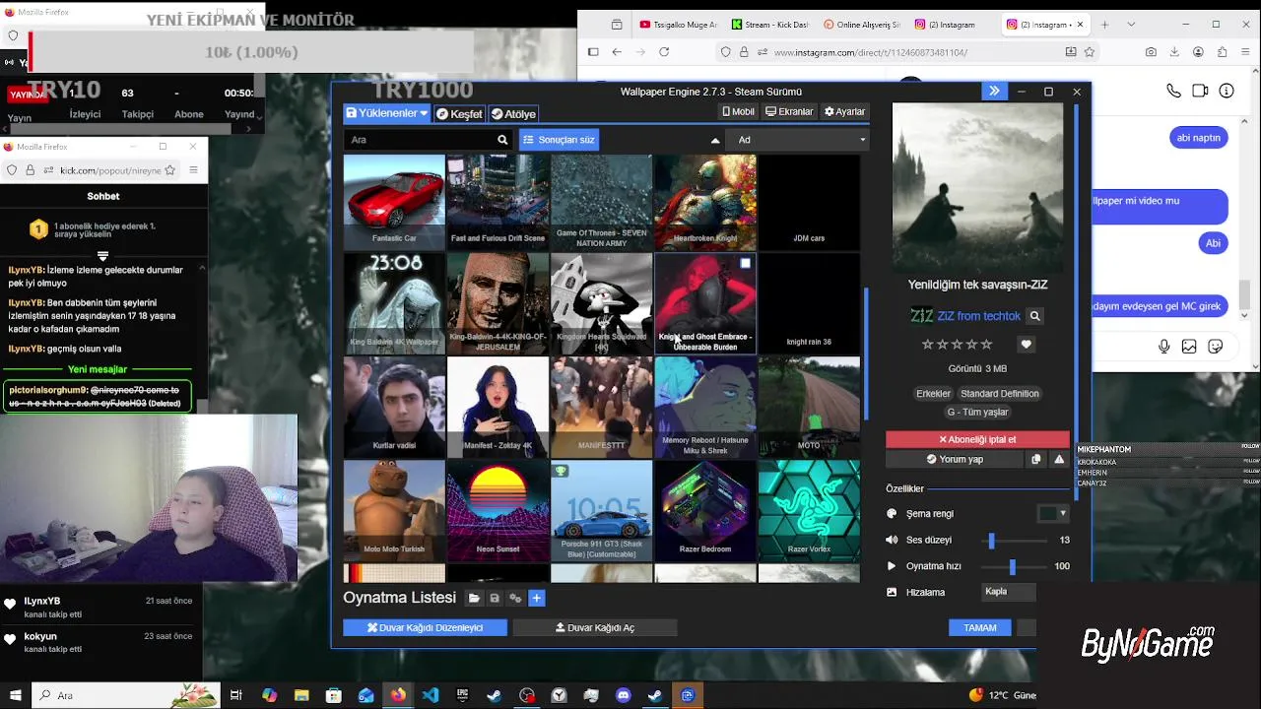The image size is (1261, 709).
Task: Open a new Firefox tab with plus
Action: (1104, 25)
